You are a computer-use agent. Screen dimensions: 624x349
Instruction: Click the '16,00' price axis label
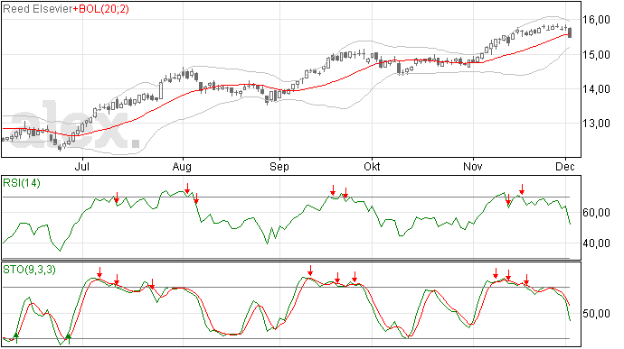[x=596, y=20]
